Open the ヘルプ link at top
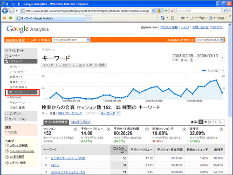This screenshot has width=233, height=175. [x=185, y=27]
